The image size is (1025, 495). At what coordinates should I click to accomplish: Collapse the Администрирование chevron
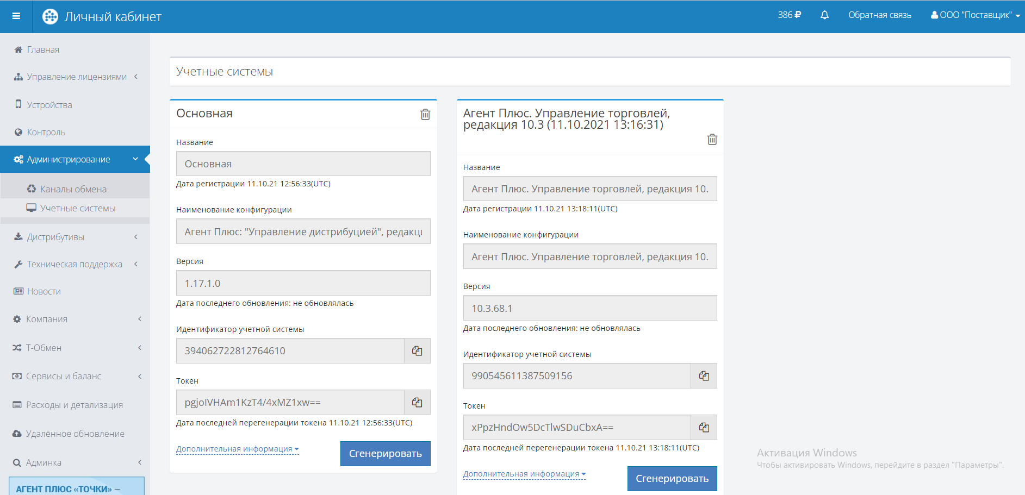135,159
